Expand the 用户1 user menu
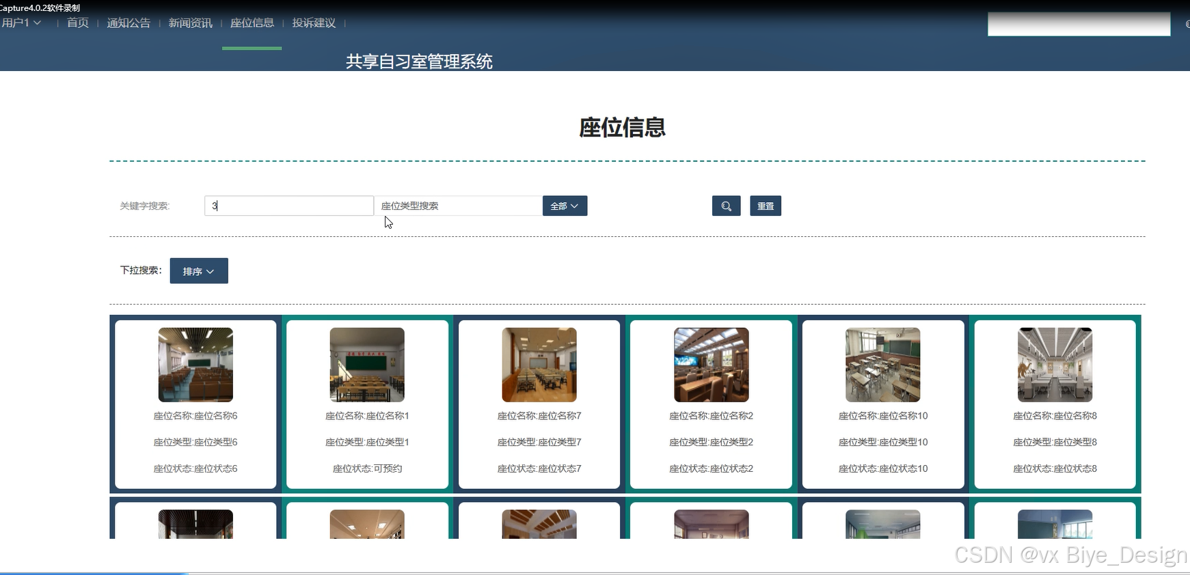 click(21, 23)
